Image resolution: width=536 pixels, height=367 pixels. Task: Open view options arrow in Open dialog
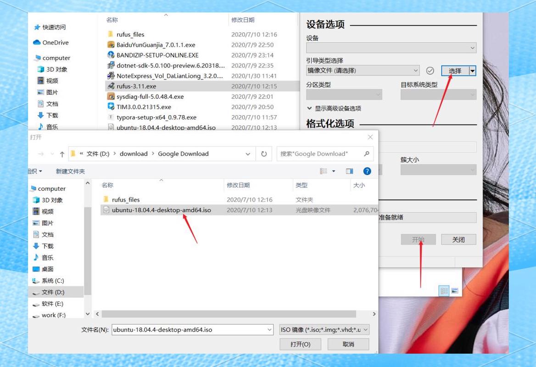[x=334, y=171]
